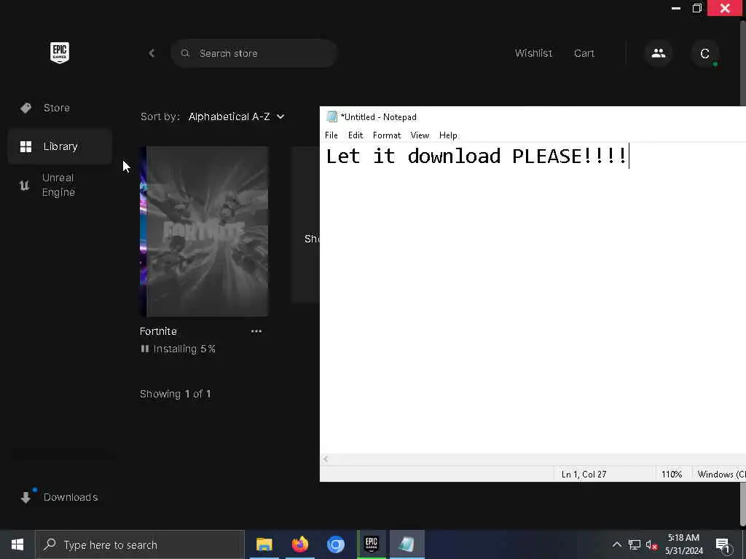Click the network tray icon

tap(635, 544)
